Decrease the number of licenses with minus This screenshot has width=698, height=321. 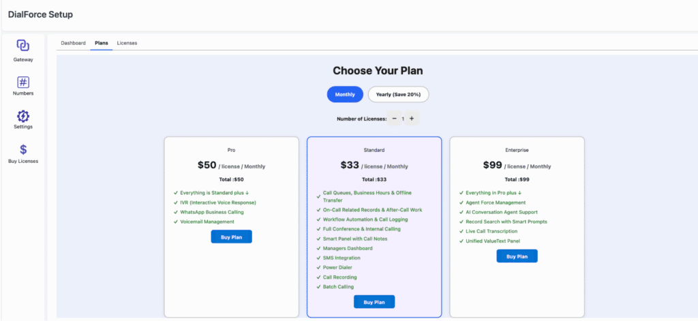[394, 119]
